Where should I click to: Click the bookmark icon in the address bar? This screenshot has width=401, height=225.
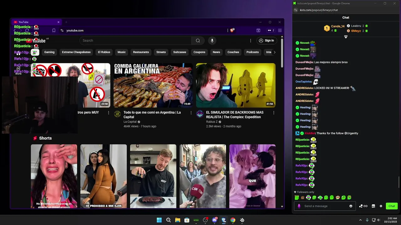tap(54, 30)
